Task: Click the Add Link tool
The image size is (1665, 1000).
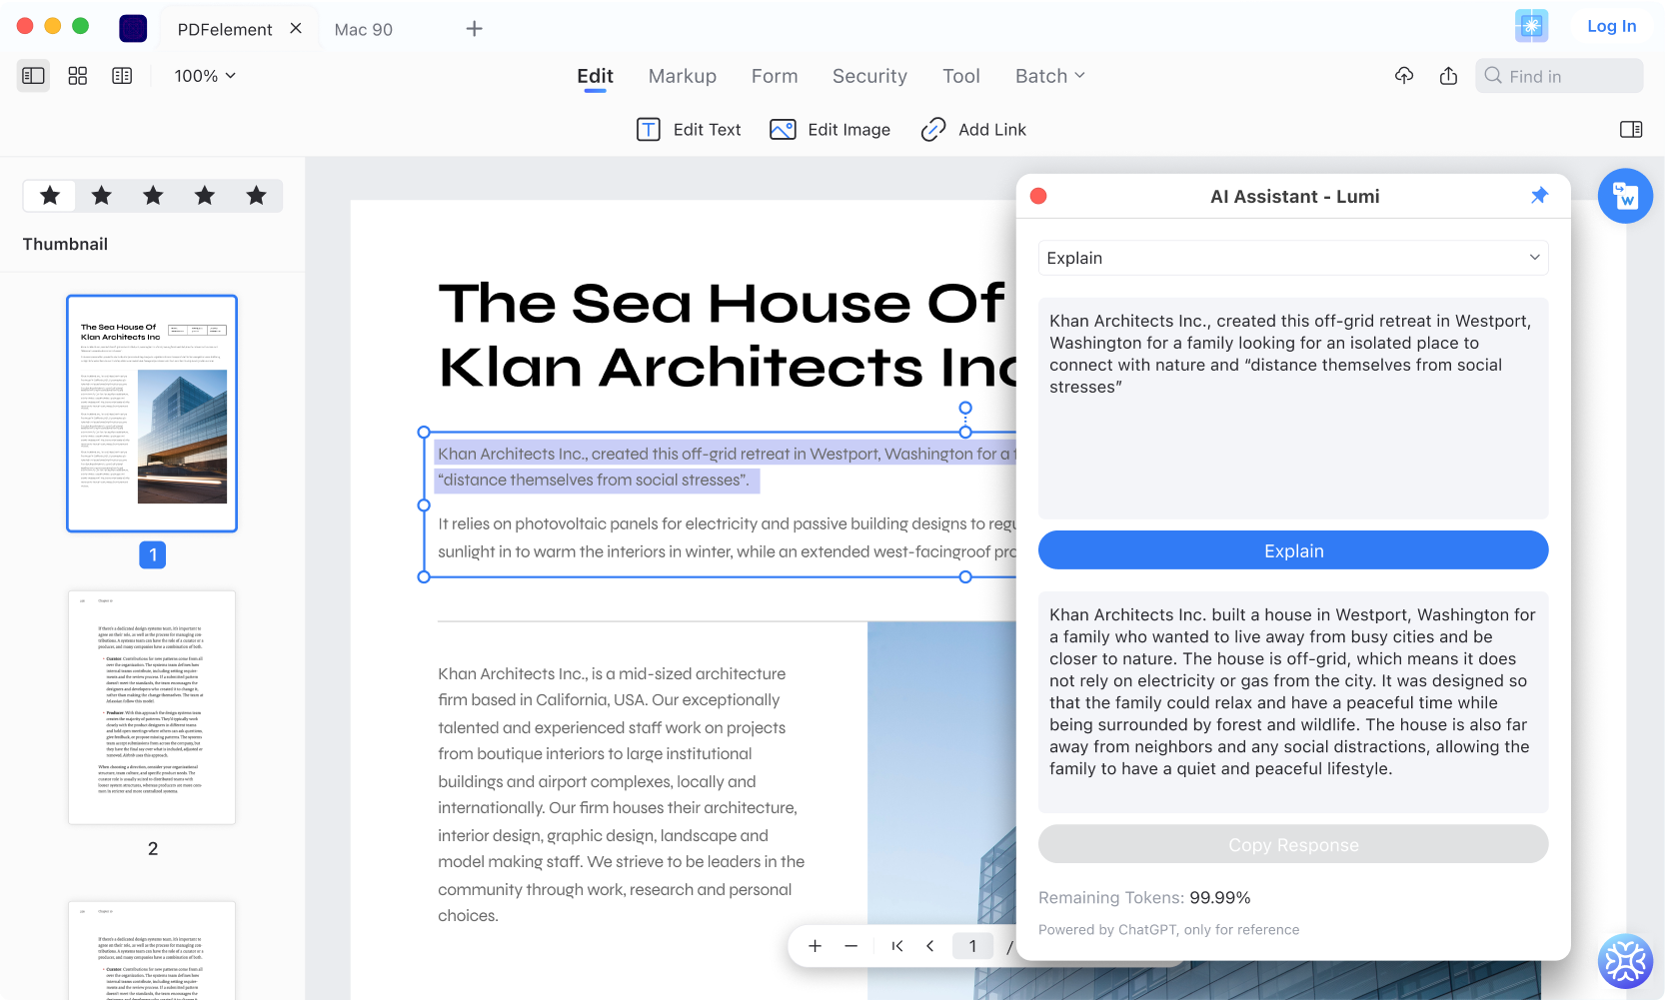Action: (x=973, y=130)
